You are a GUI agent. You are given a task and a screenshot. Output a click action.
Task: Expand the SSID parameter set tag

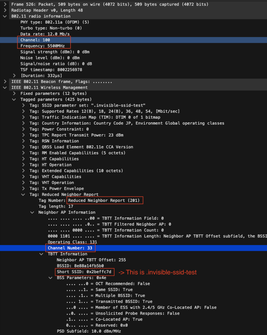[x=24, y=105]
